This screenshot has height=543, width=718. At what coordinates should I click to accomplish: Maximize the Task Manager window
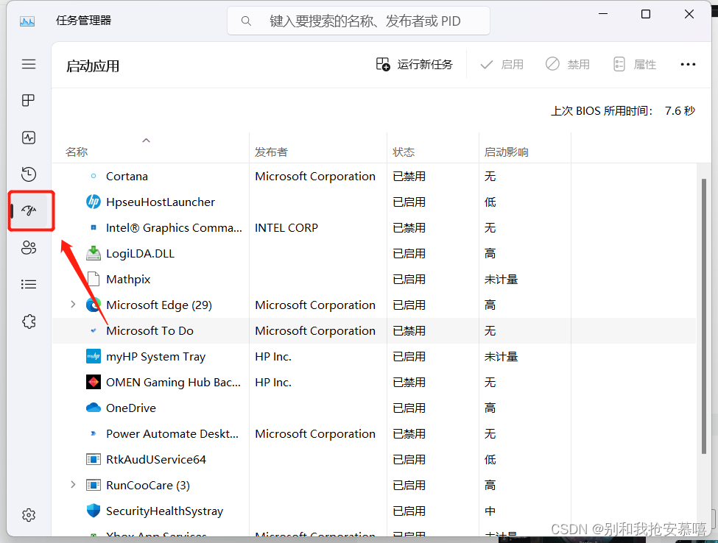pyautogui.click(x=646, y=14)
